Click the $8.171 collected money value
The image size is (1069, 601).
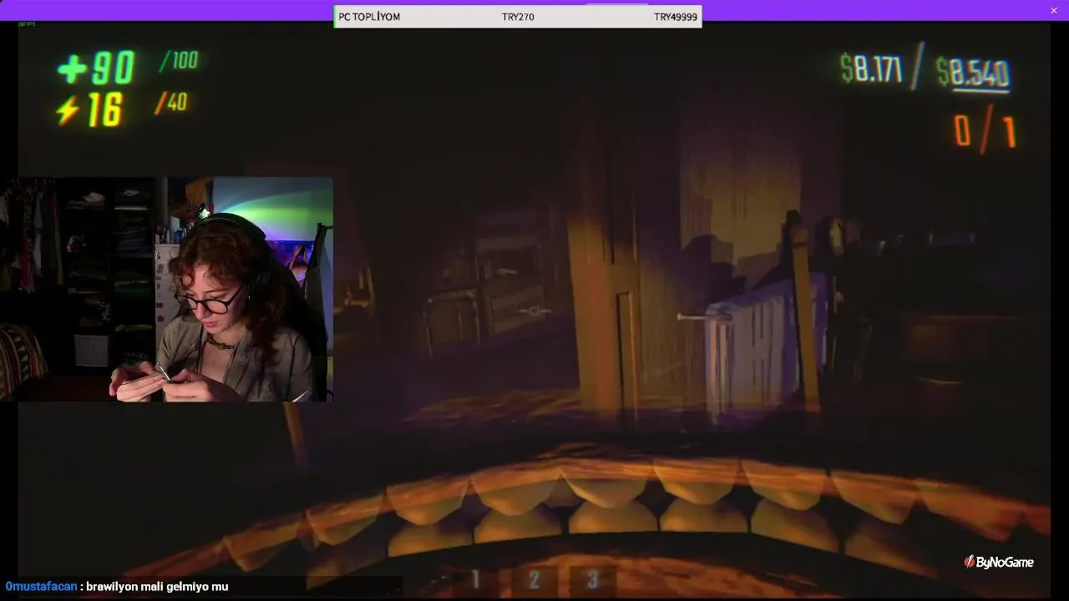coord(871,70)
